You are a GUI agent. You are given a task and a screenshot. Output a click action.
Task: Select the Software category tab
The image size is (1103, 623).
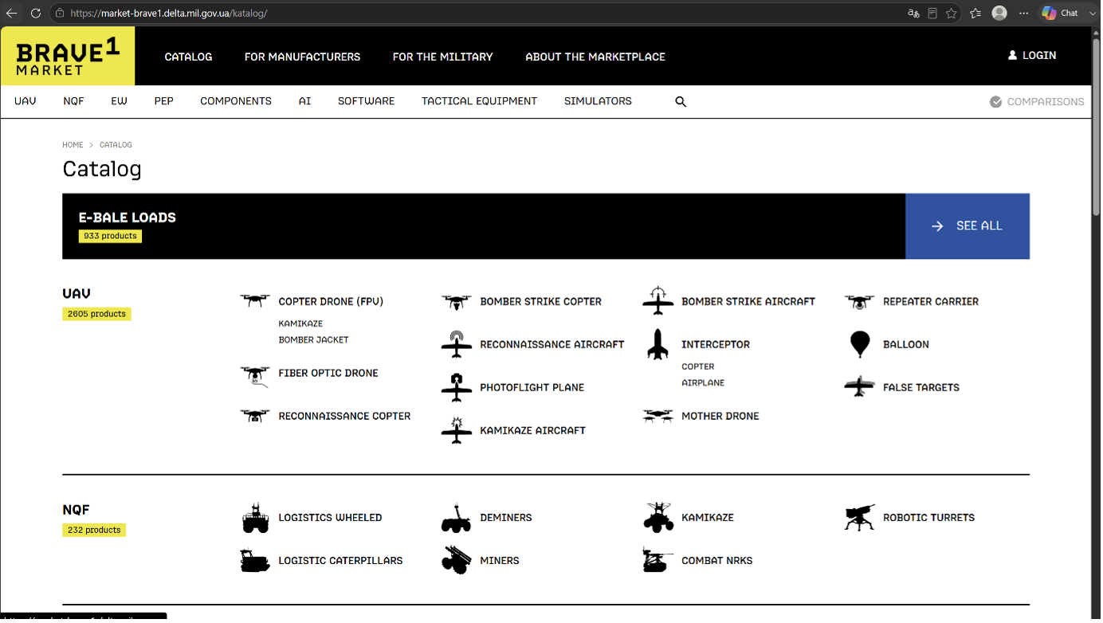[367, 101]
